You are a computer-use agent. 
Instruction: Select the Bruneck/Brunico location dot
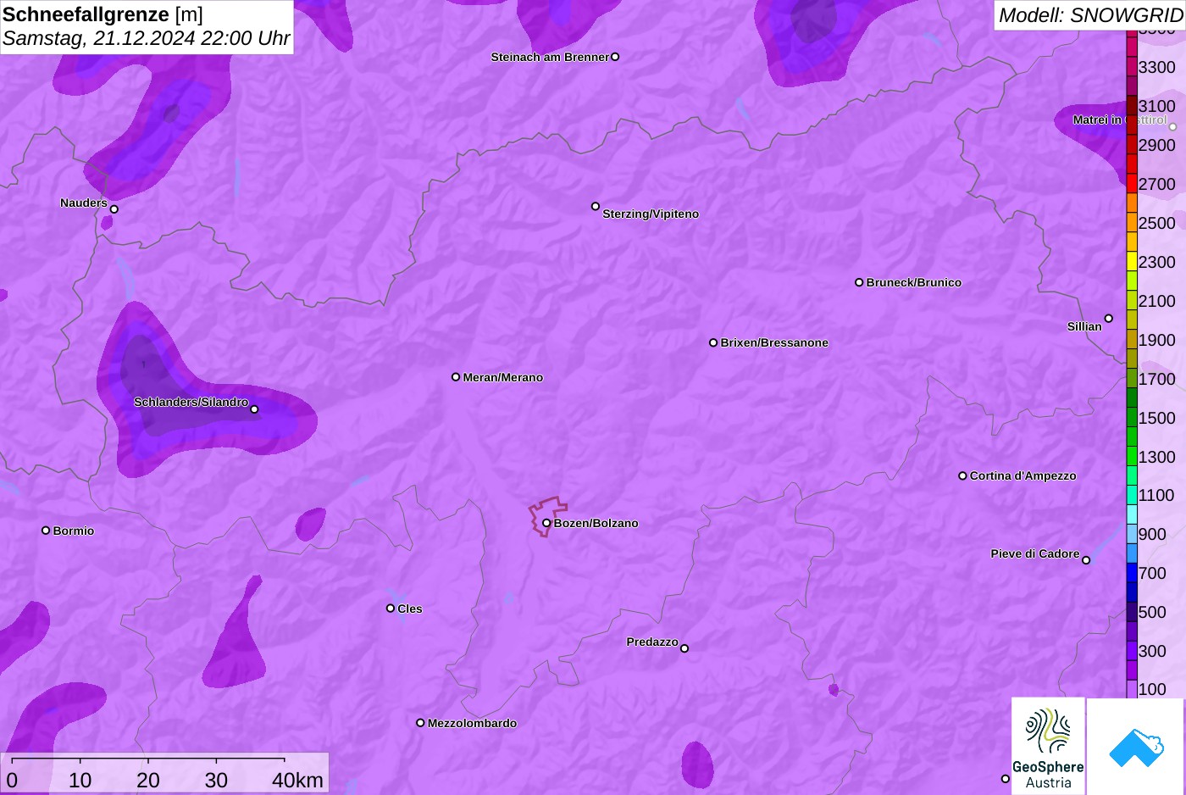[859, 282]
